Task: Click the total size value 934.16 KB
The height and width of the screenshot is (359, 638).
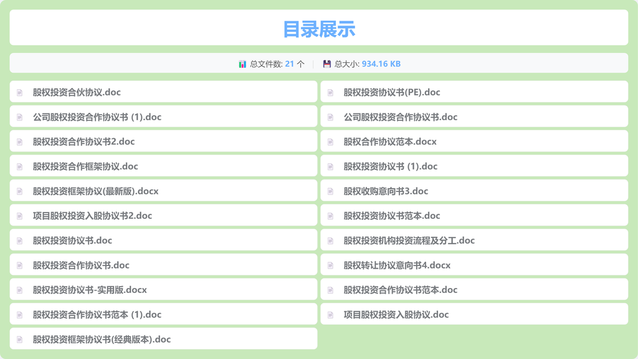Action: (381, 64)
